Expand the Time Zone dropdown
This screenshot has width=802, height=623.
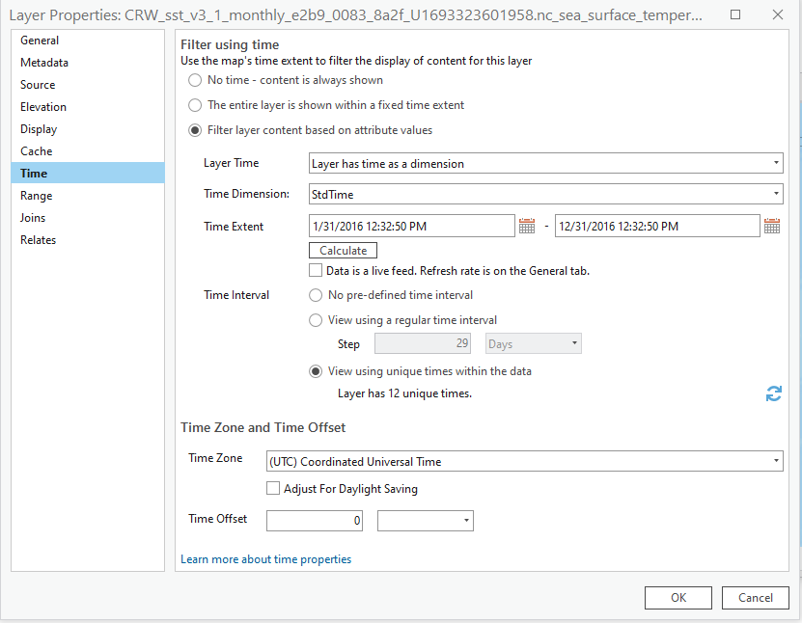click(x=524, y=462)
